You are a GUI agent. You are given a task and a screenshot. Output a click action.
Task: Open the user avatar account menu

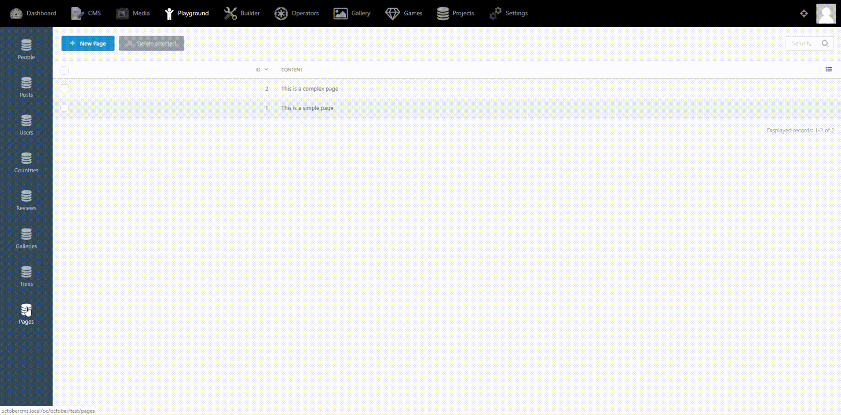click(826, 14)
